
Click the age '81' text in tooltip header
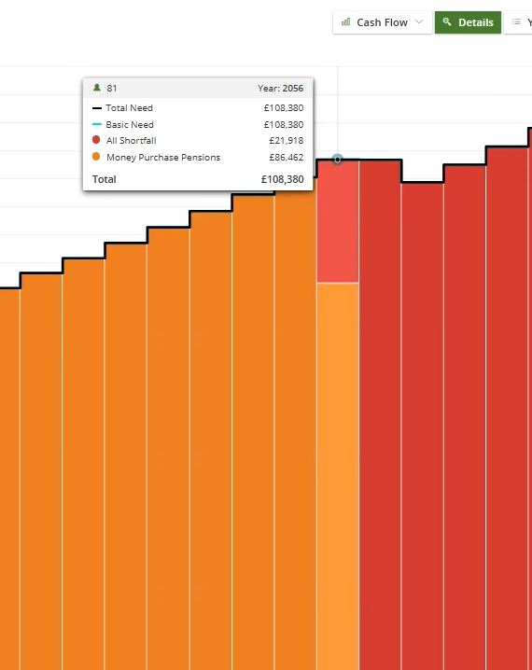click(x=111, y=88)
